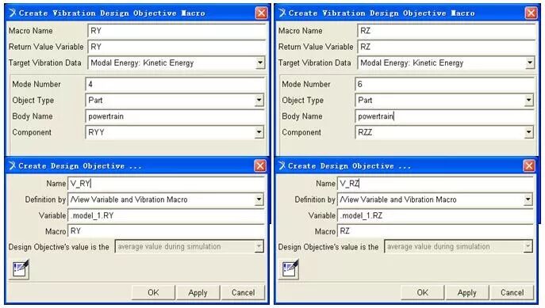This screenshot has height=308, width=545.
Task: Focus Name field containing V_RY
Action: tap(166, 184)
